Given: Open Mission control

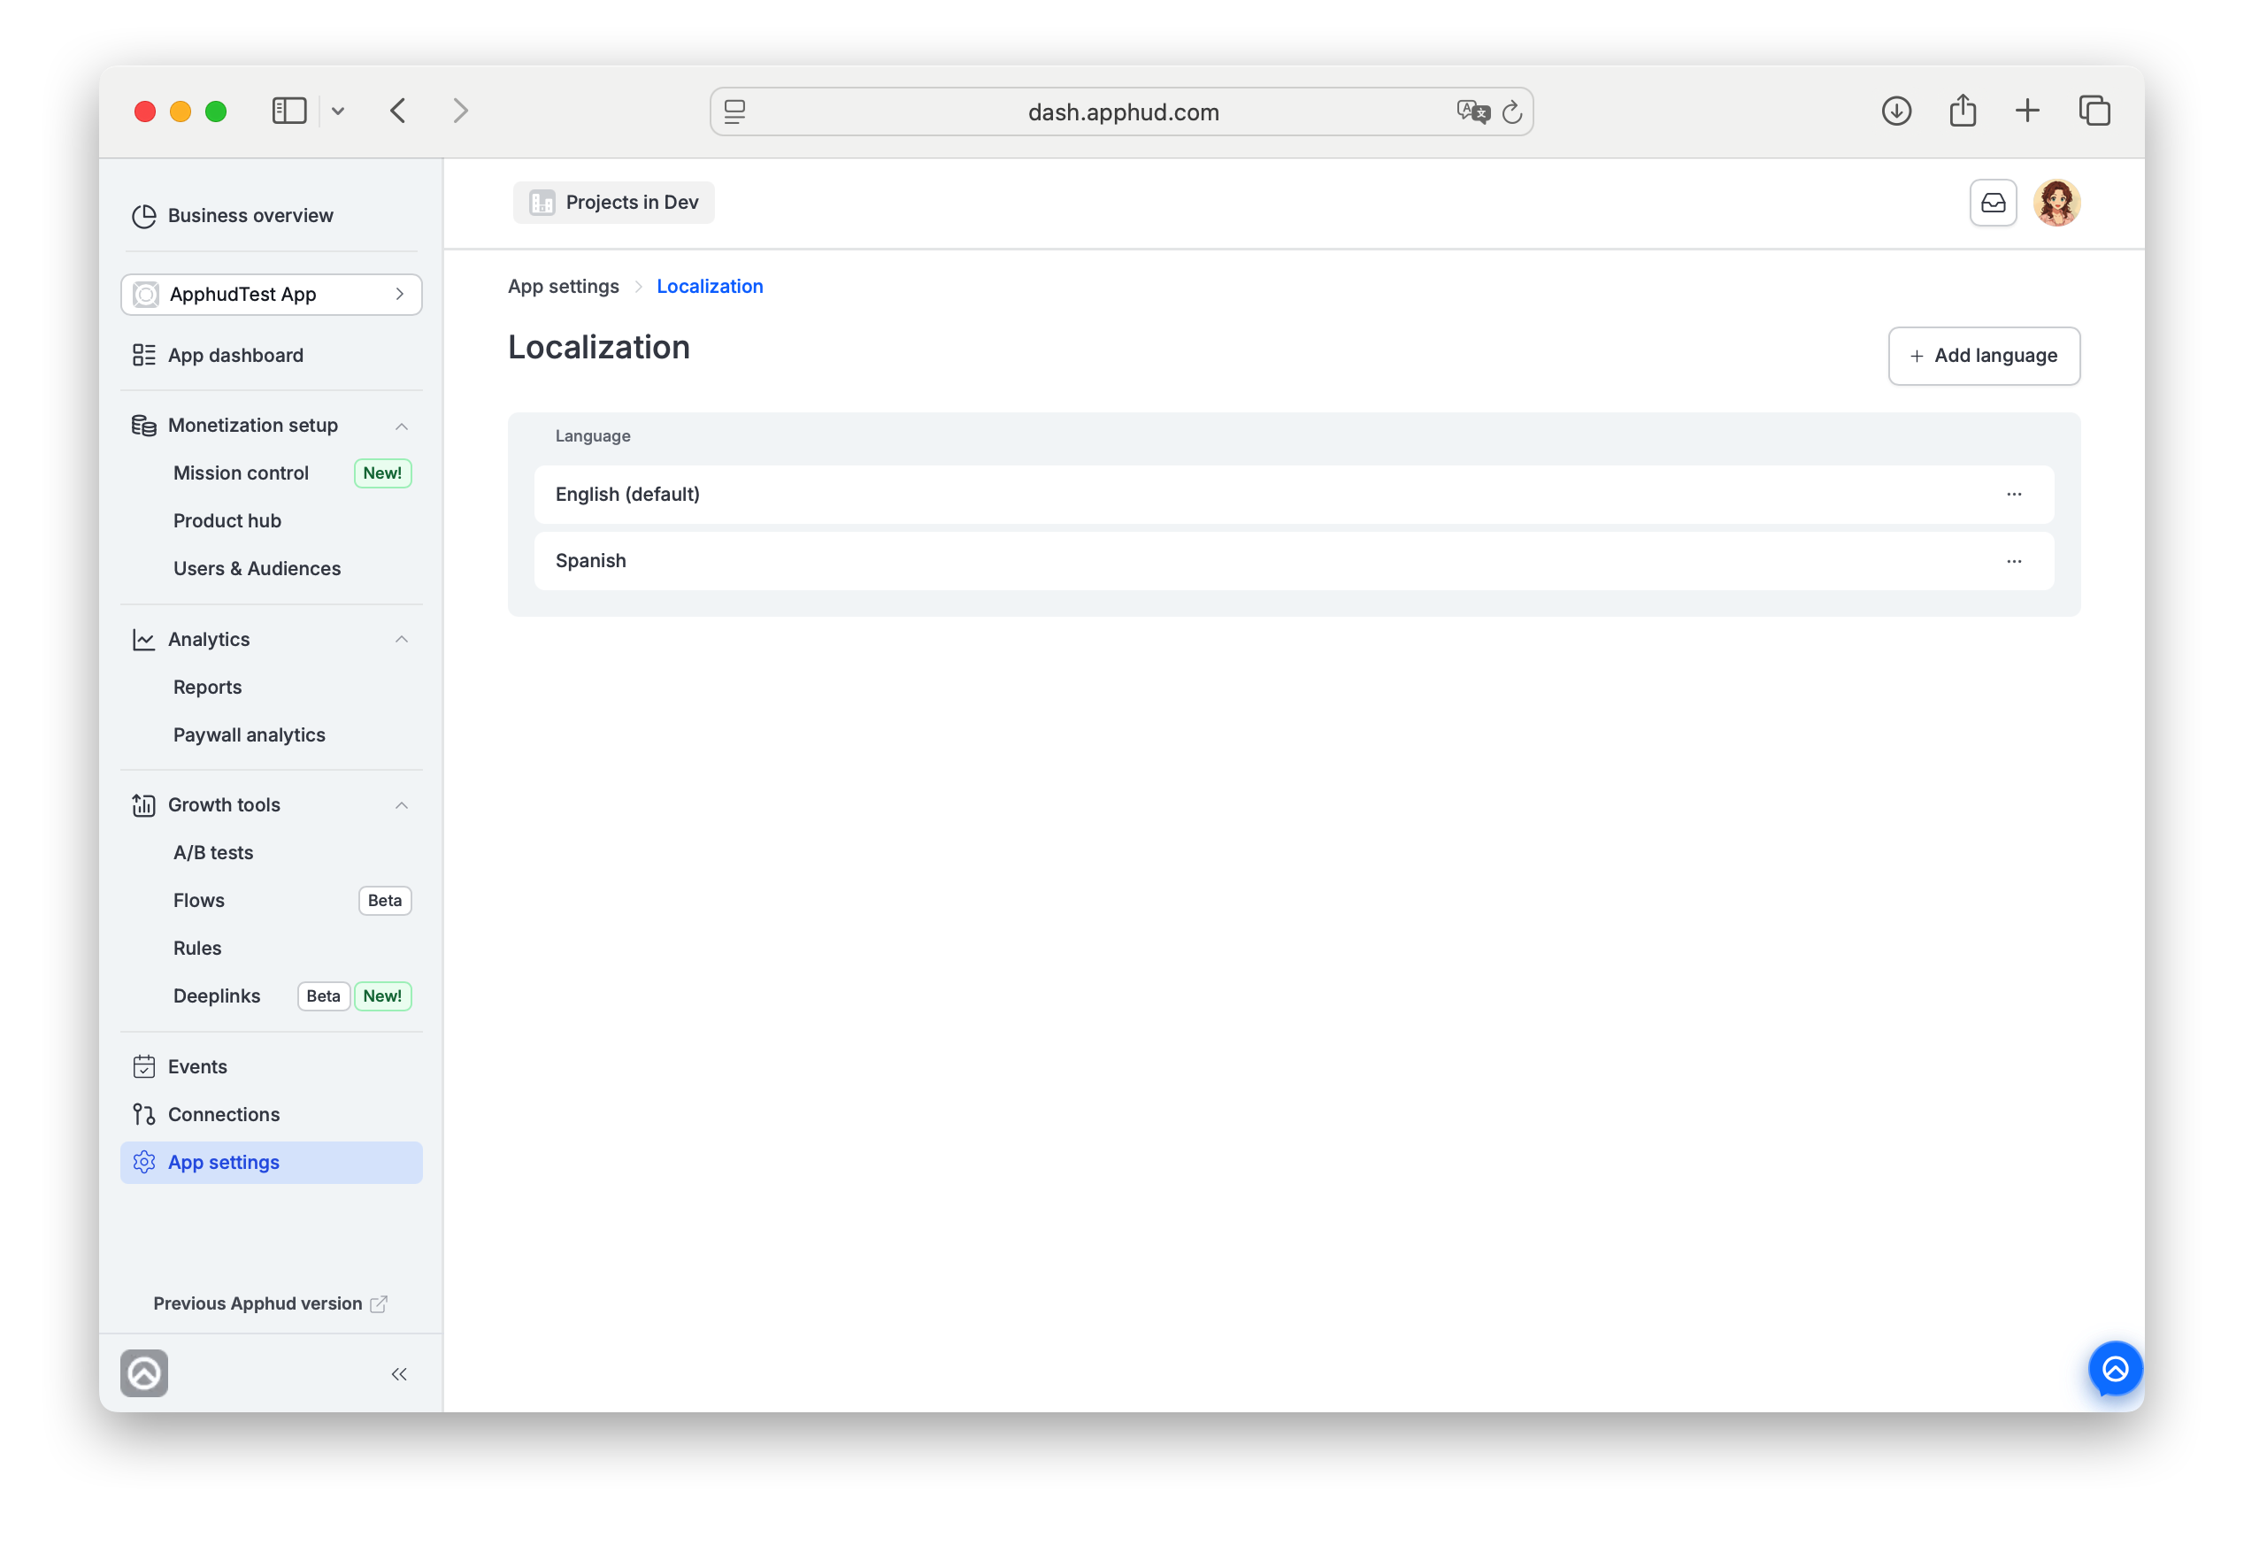Looking at the screenshot, I should tap(241, 473).
